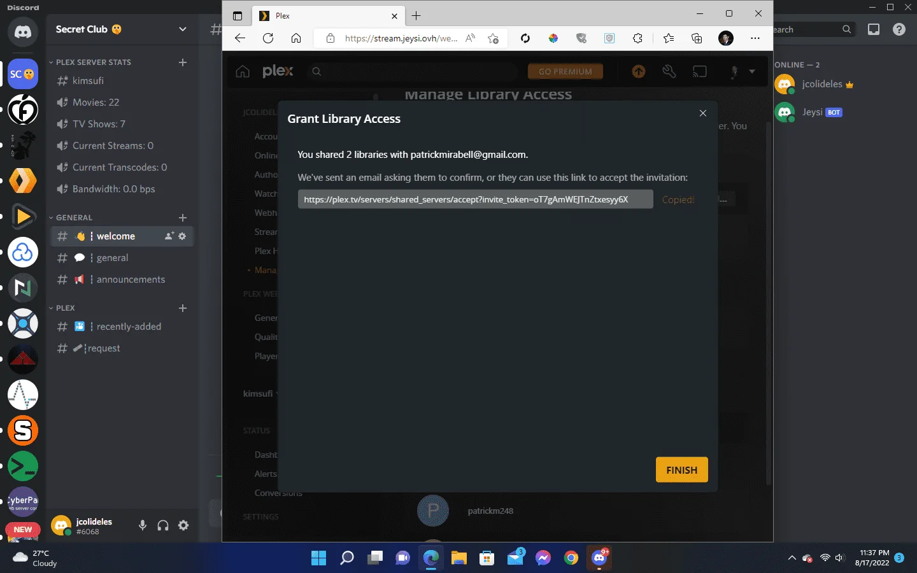Viewport: 917px width, 573px height.
Task: Join the TV Shows: 7 voice channel
Action: point(122,124)
